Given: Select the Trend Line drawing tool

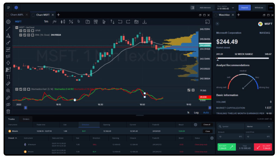Looking at the screenshot, I should coord(8,29).
